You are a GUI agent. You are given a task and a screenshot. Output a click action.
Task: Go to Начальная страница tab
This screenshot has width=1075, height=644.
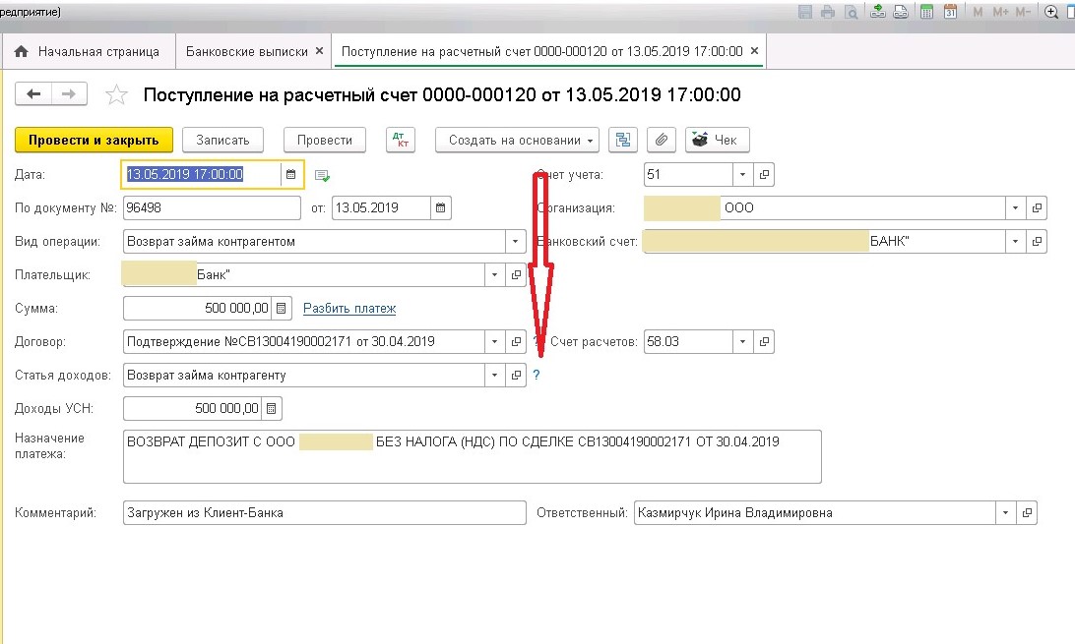point(90,51)
